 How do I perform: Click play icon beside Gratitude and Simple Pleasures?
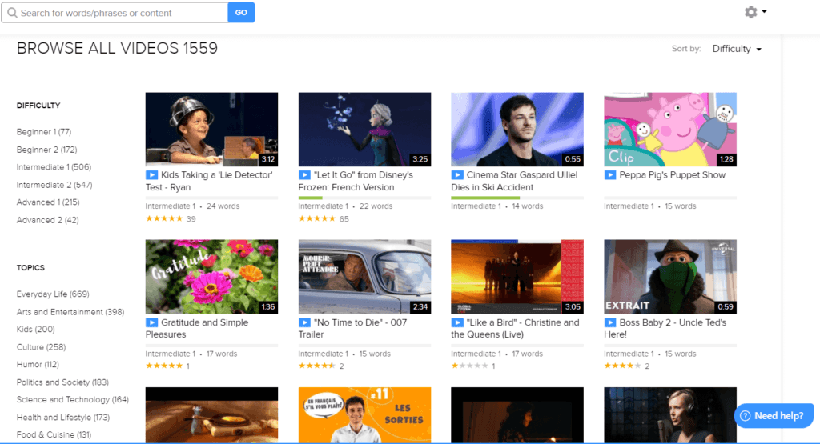[151, 323]
